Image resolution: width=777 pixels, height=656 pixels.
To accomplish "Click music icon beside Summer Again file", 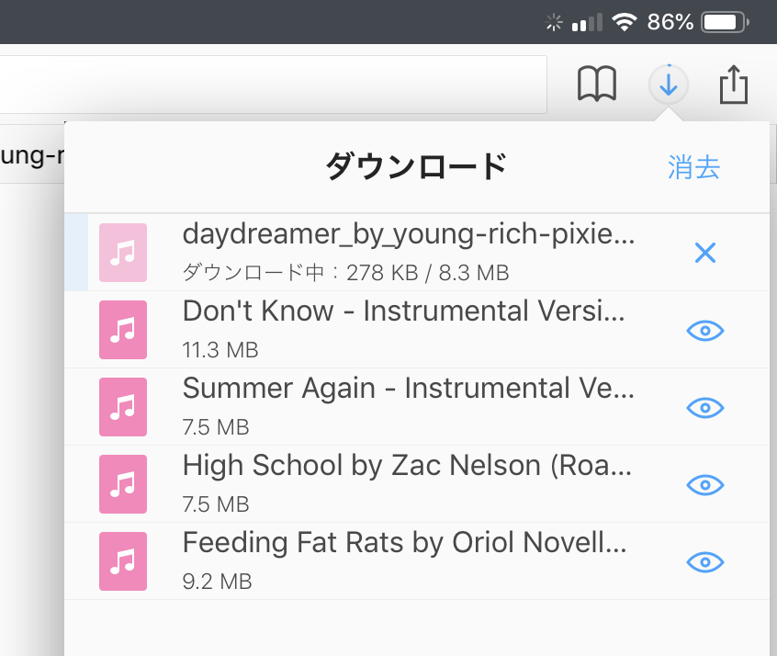I will pyautogui.click(x=123, y=407).
